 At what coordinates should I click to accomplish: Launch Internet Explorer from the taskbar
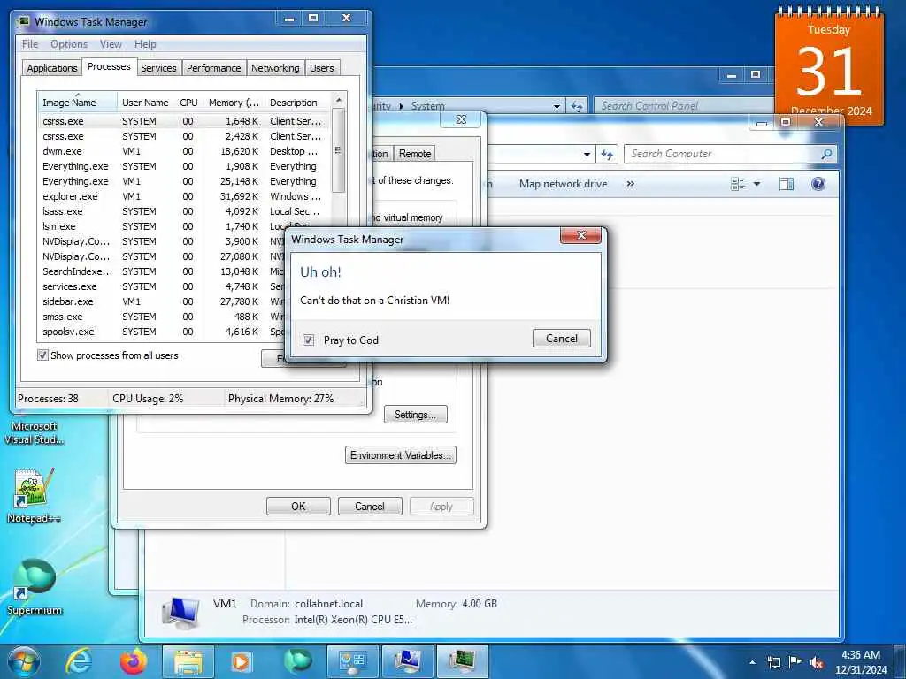coord(79,661)
